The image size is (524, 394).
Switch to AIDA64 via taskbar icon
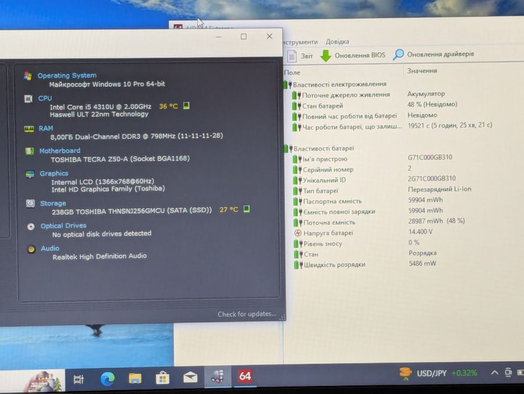245,376
